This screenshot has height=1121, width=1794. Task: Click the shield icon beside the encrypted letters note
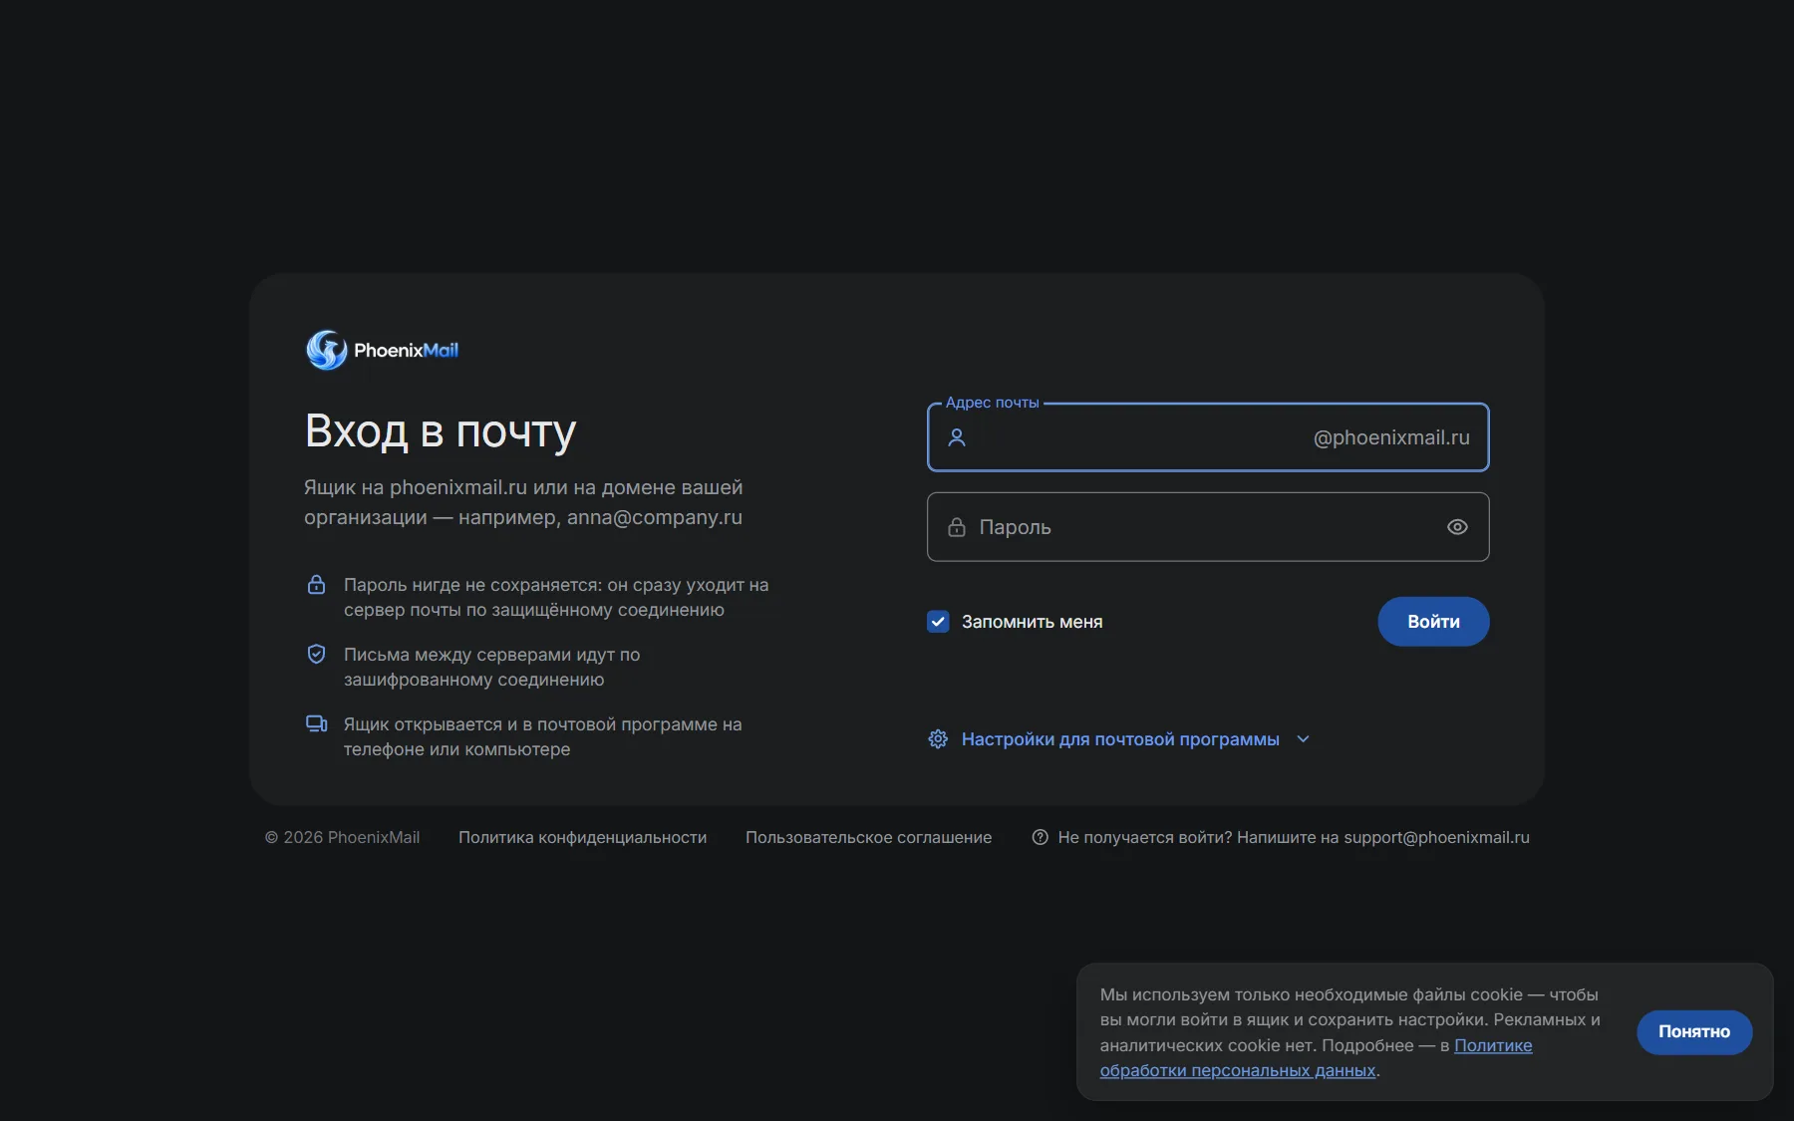[316, 655]
